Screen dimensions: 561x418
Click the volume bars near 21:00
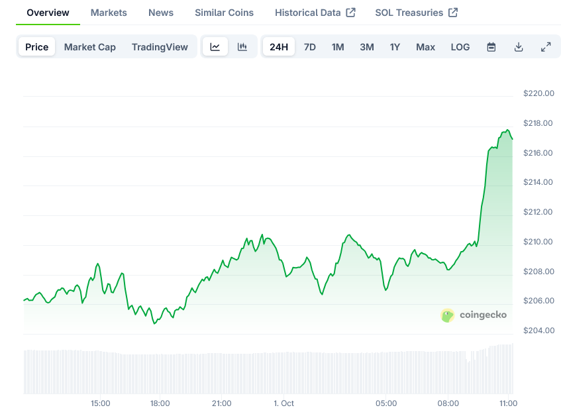pyautogui.click(x=221, y=372)
